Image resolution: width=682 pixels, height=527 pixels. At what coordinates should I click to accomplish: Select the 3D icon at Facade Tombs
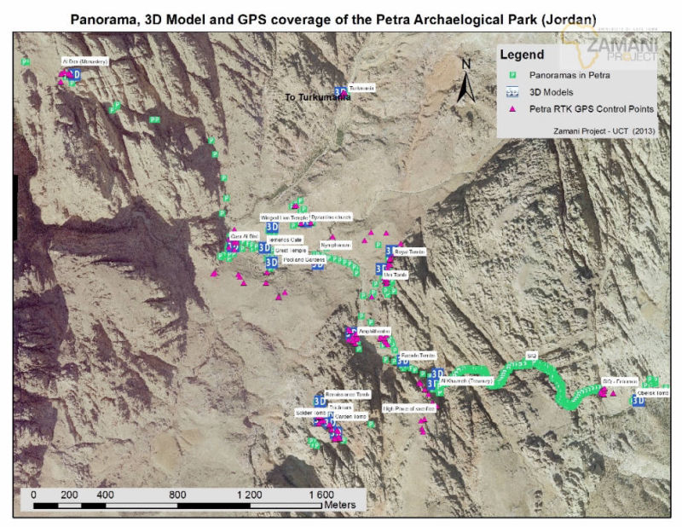403,362
